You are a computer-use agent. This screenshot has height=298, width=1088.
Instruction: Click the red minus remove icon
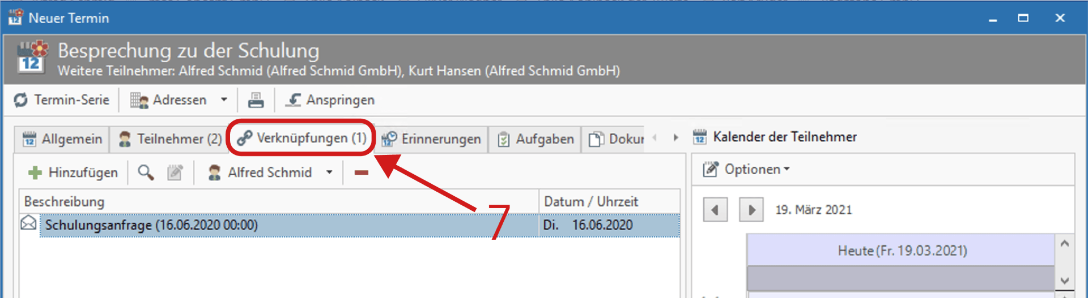click(x=362, y=172)
